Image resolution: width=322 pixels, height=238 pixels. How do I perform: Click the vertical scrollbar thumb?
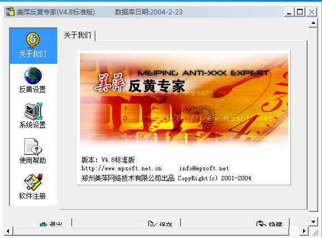tap(313, 120)
